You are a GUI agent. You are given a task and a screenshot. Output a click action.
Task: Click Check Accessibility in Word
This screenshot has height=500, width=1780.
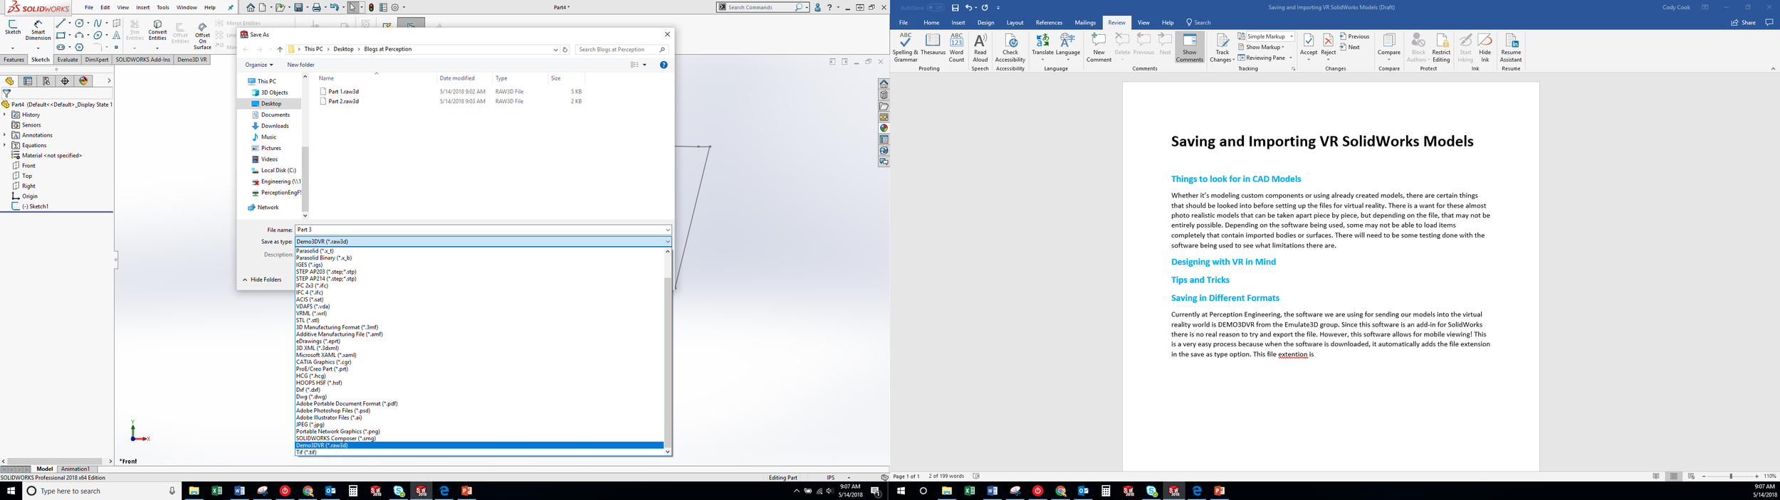(x=1010, y=47)
